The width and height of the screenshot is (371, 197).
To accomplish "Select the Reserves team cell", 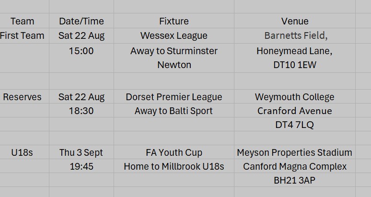I will tap(22, 97).
